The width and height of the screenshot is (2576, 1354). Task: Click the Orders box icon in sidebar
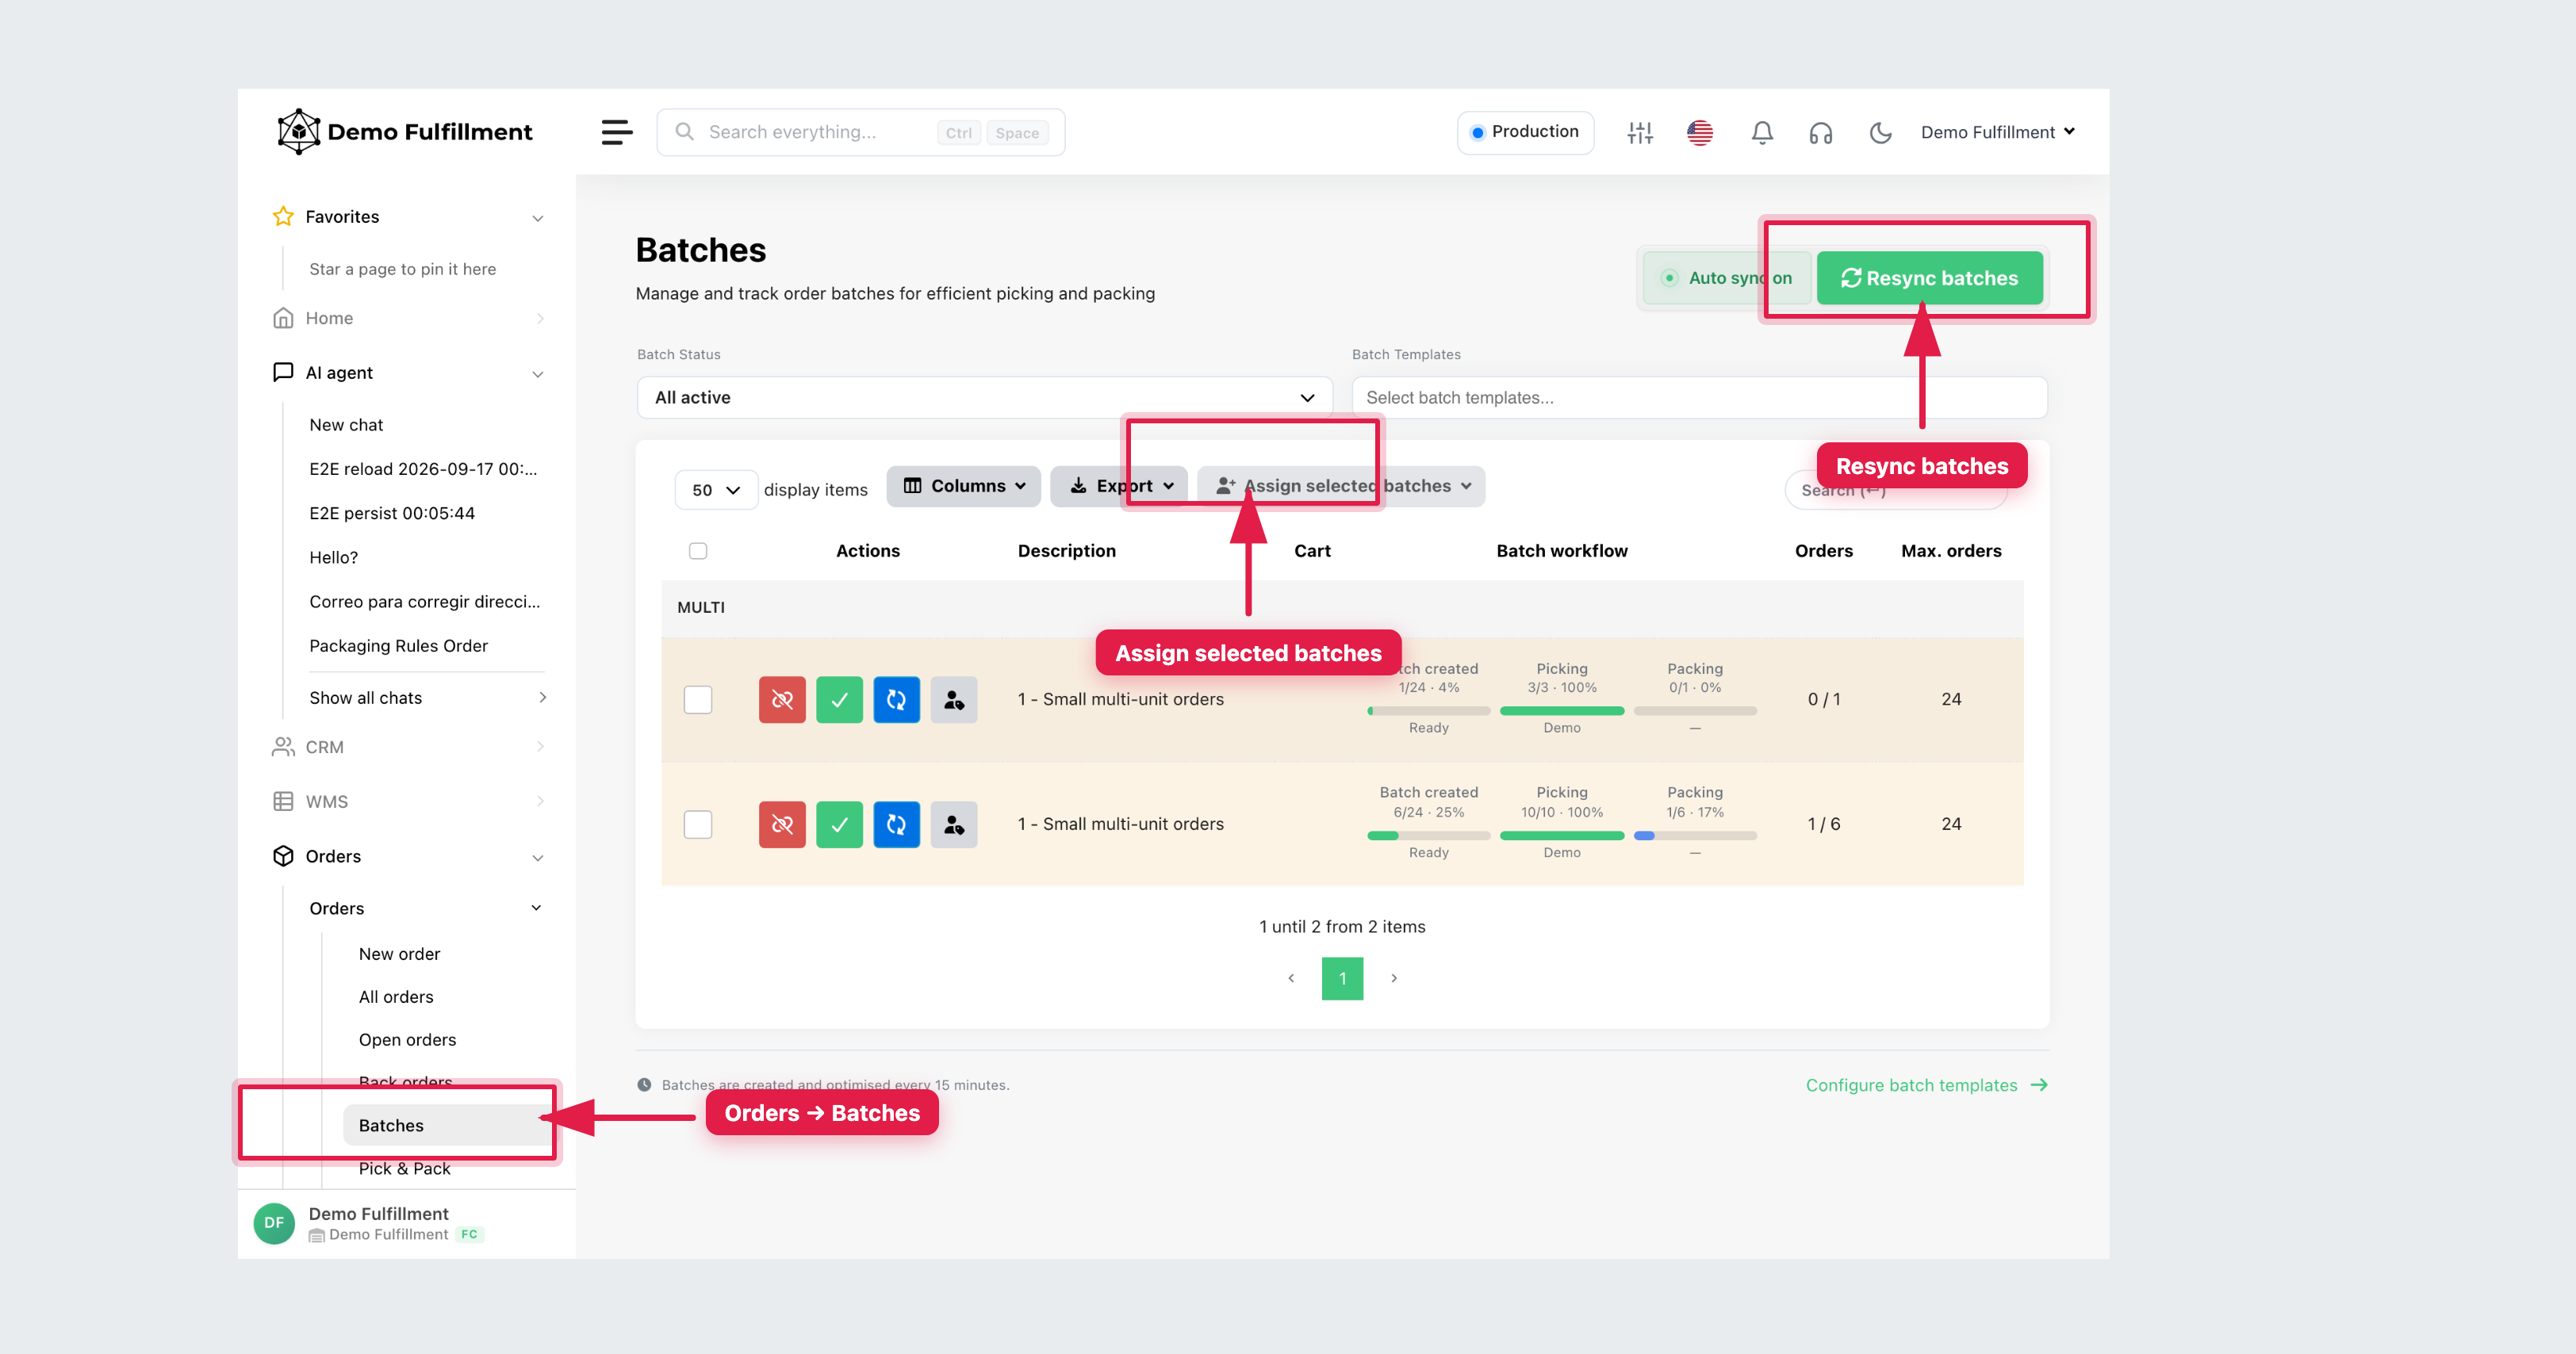coord(283,856)
